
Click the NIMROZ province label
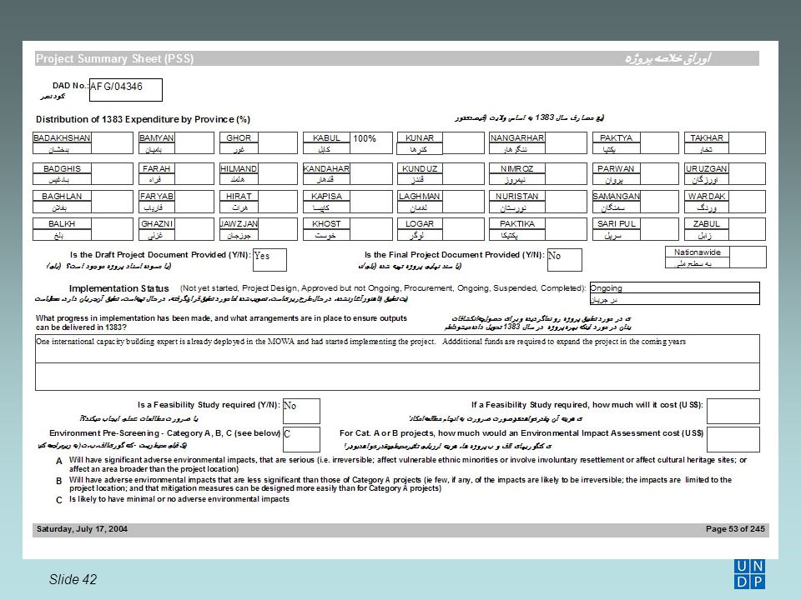tap(517, 168)
